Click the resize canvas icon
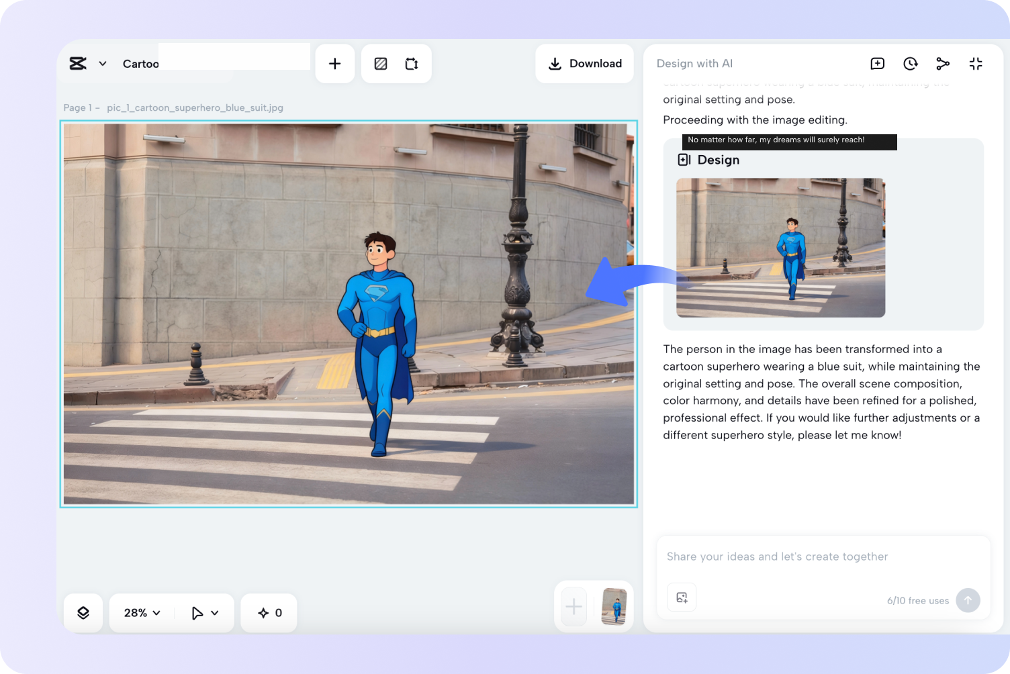1010x674 pixels. (412, 64)
